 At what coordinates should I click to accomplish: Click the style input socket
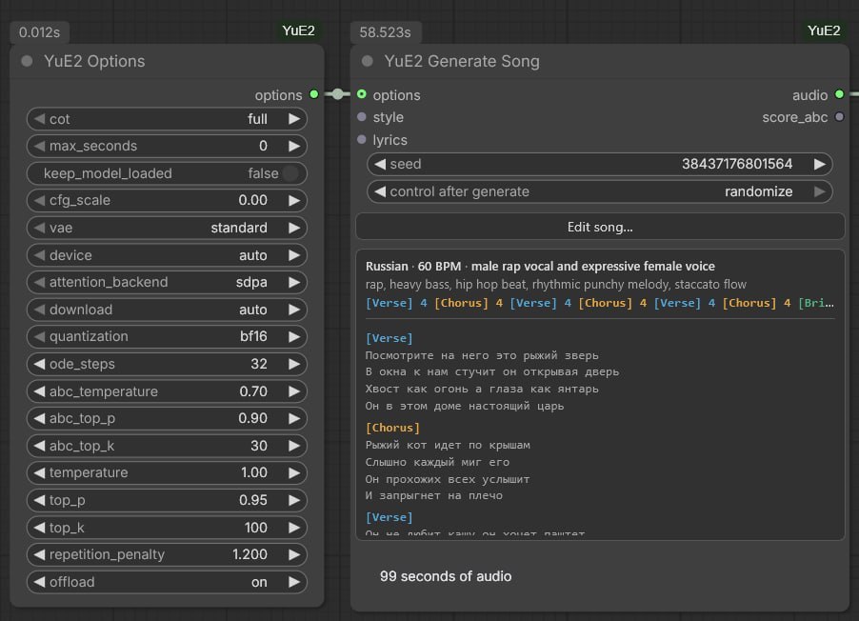click(362, 117)
